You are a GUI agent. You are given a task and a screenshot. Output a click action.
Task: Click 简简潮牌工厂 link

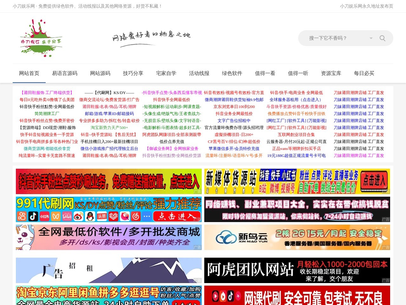pos(47,114)
